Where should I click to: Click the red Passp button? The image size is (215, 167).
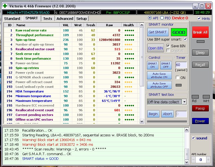tap(200, 108)
